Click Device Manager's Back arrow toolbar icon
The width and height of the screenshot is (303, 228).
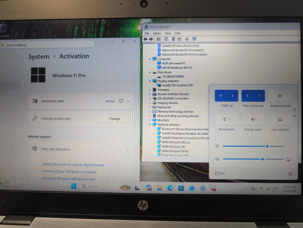click(x=145, y=39)
